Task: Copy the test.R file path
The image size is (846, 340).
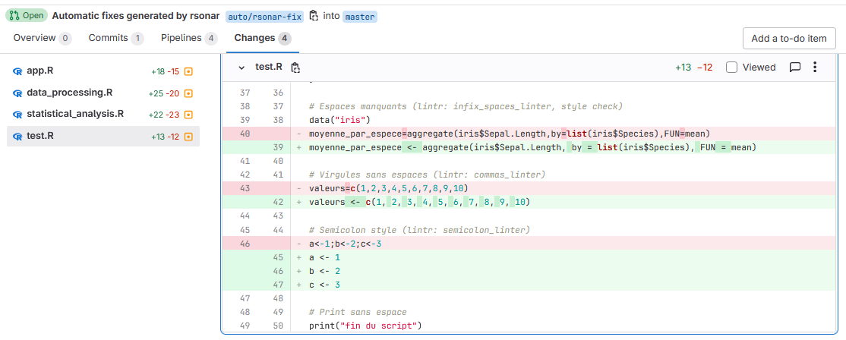Action: (x=295, y=68)
